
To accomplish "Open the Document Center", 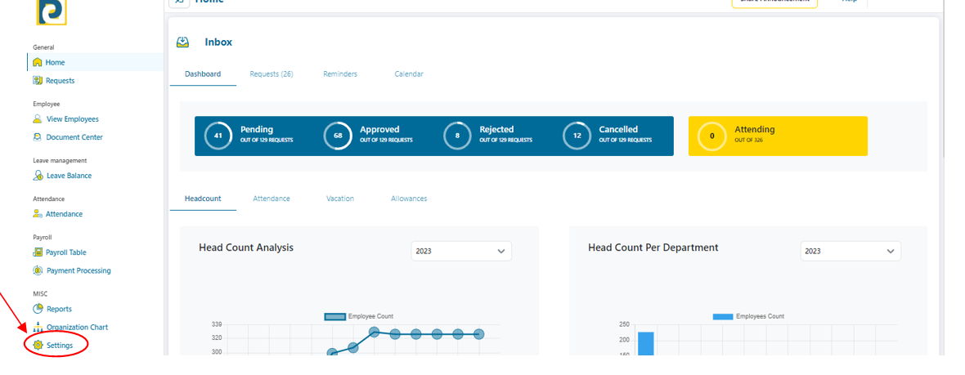I will click(68, 137).
